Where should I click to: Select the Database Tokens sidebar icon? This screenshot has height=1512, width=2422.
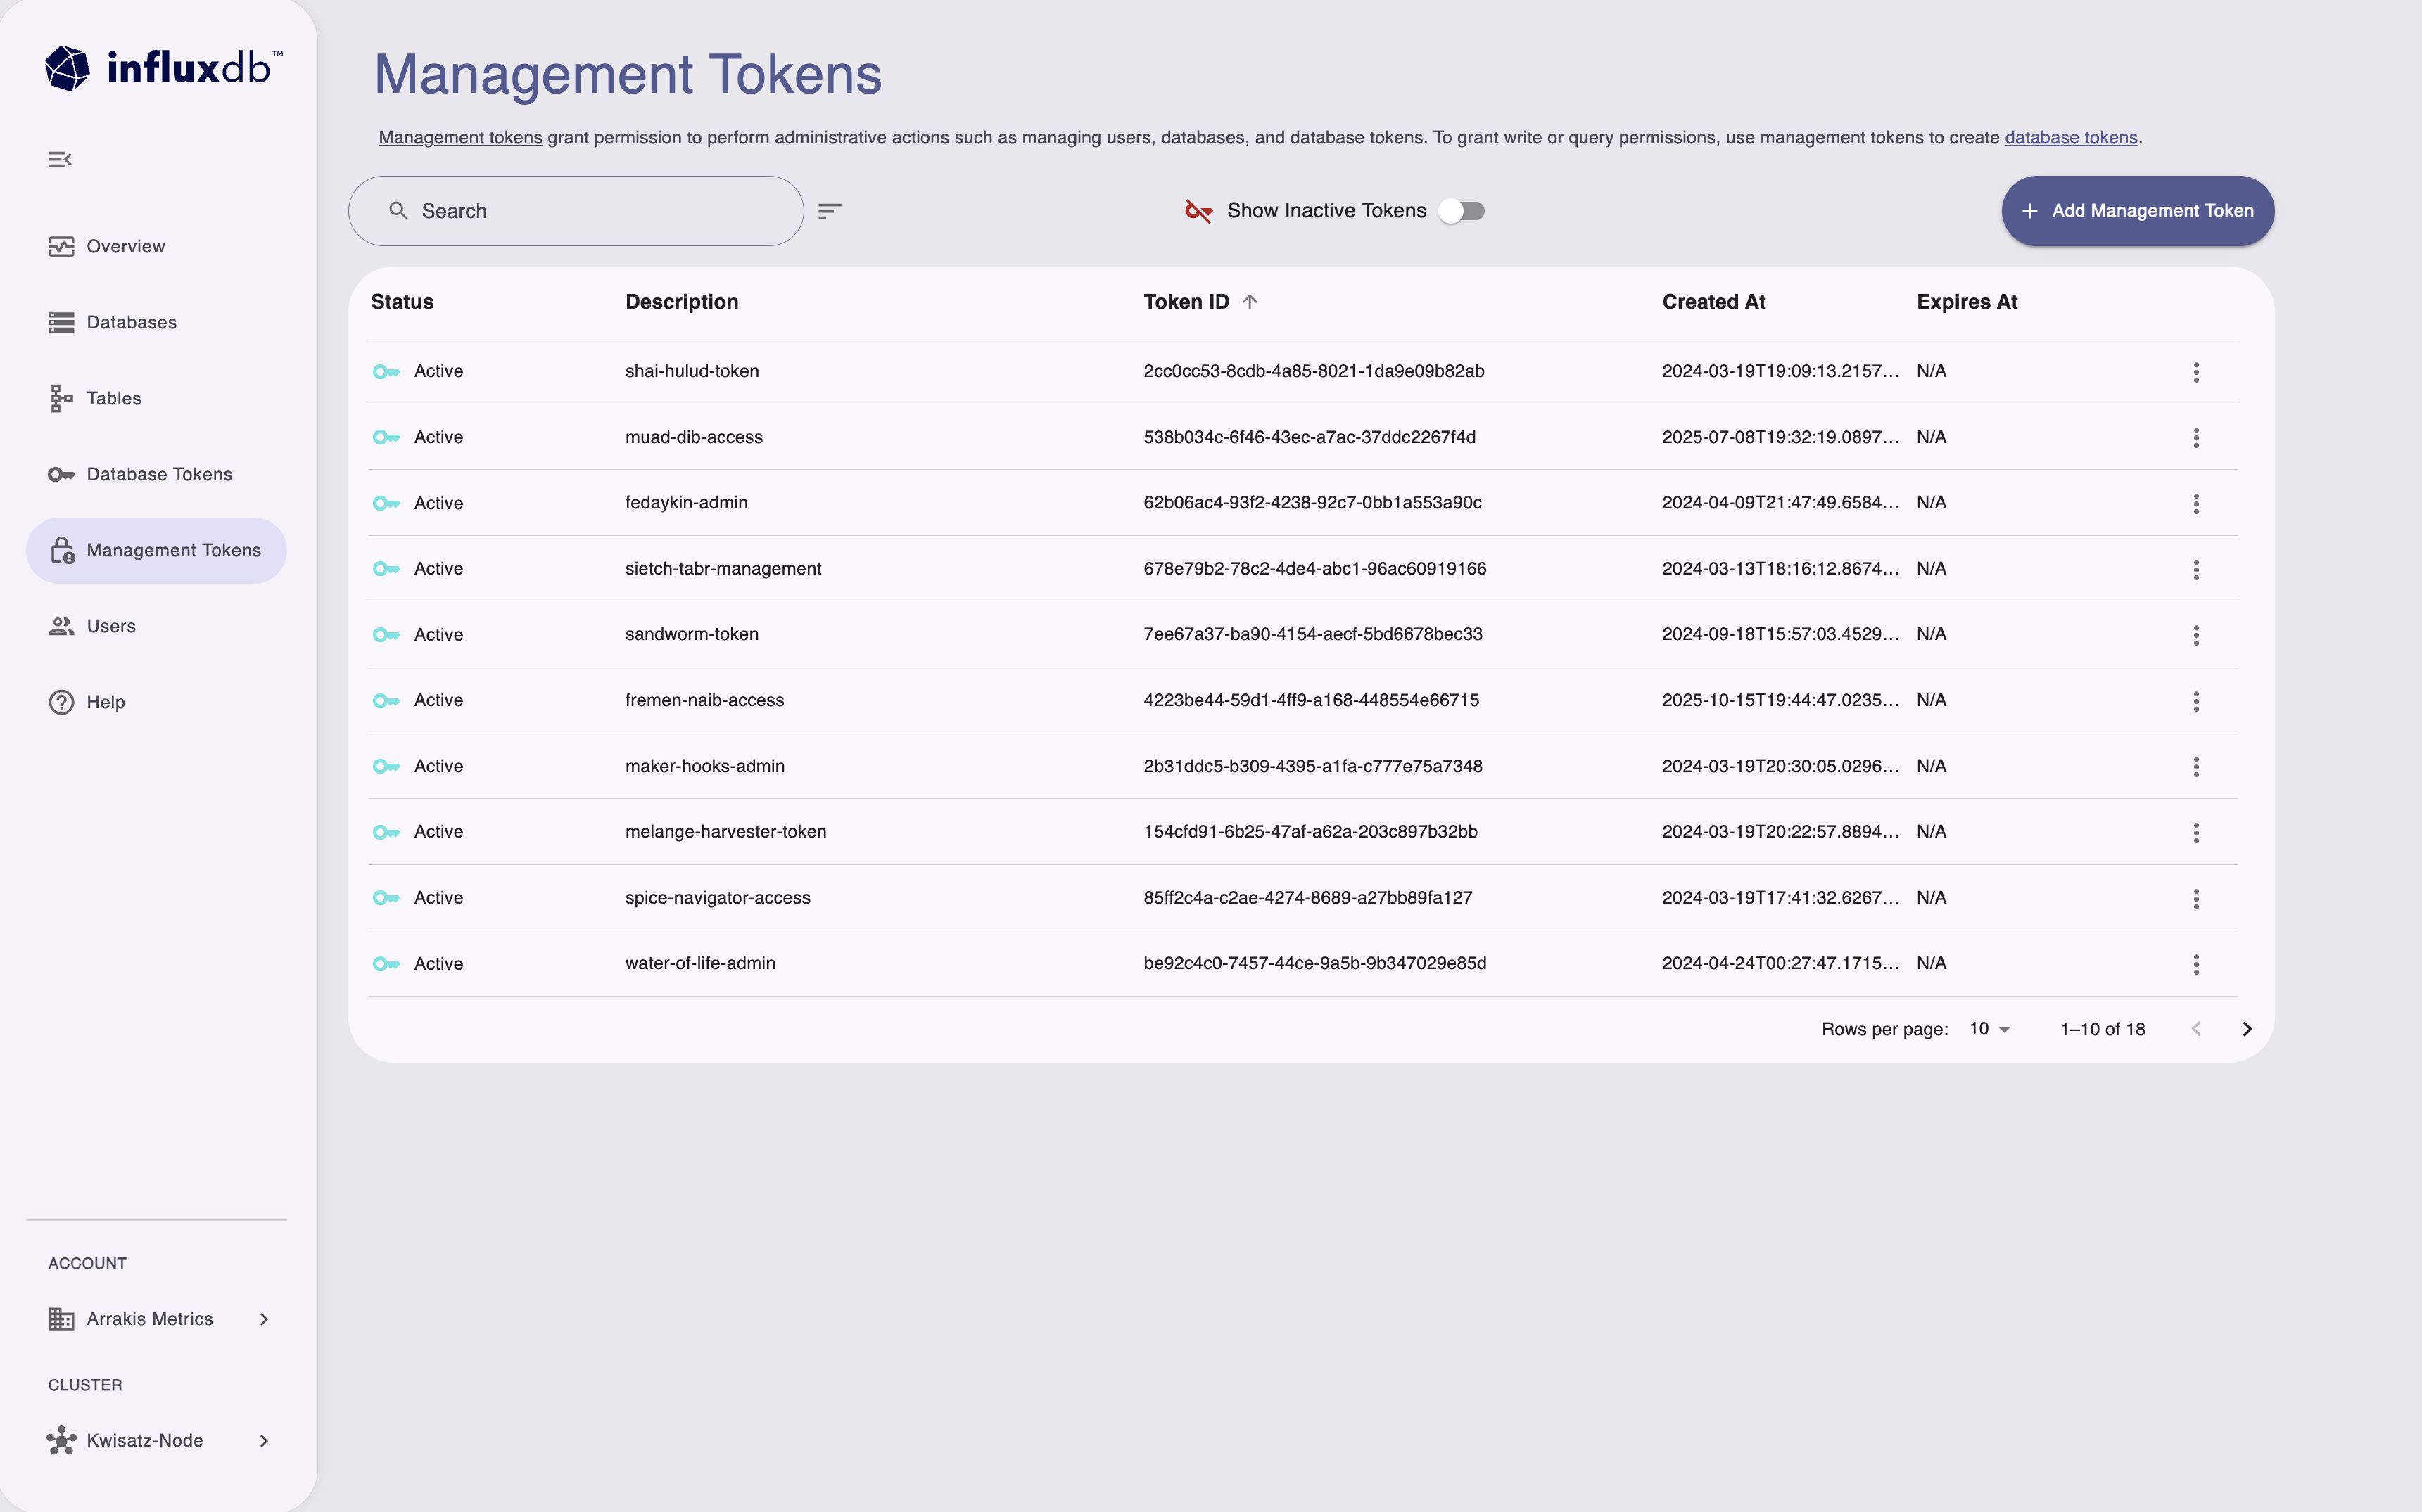(61, 474)
